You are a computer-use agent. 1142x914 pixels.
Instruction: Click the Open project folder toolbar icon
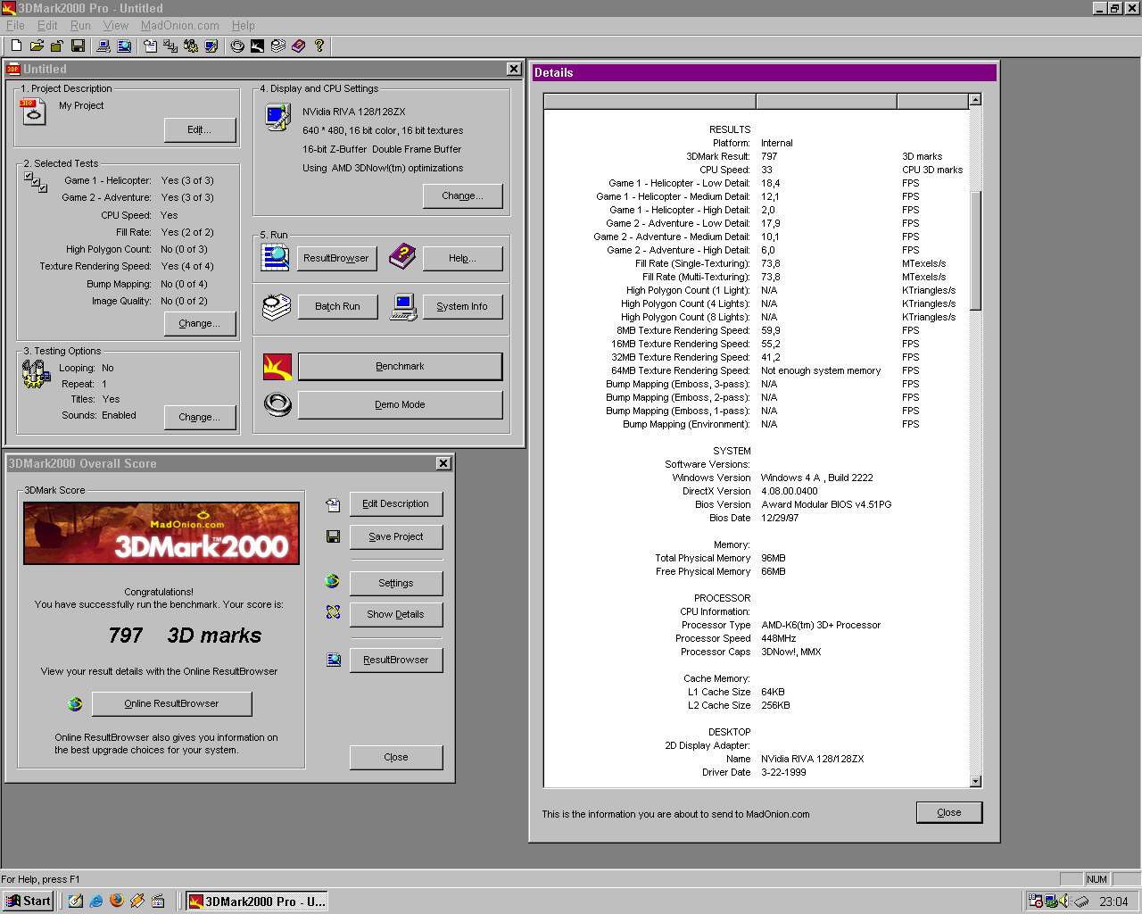(x=37, y=46)
